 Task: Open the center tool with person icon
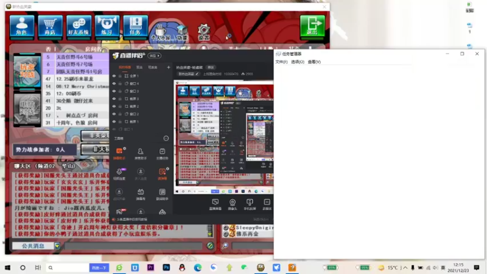[x=141, y=153]
